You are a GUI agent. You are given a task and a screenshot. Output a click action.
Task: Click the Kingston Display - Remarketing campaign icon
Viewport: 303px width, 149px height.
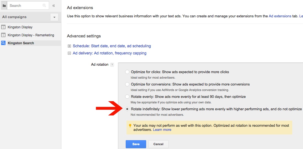tap(3, 35)
